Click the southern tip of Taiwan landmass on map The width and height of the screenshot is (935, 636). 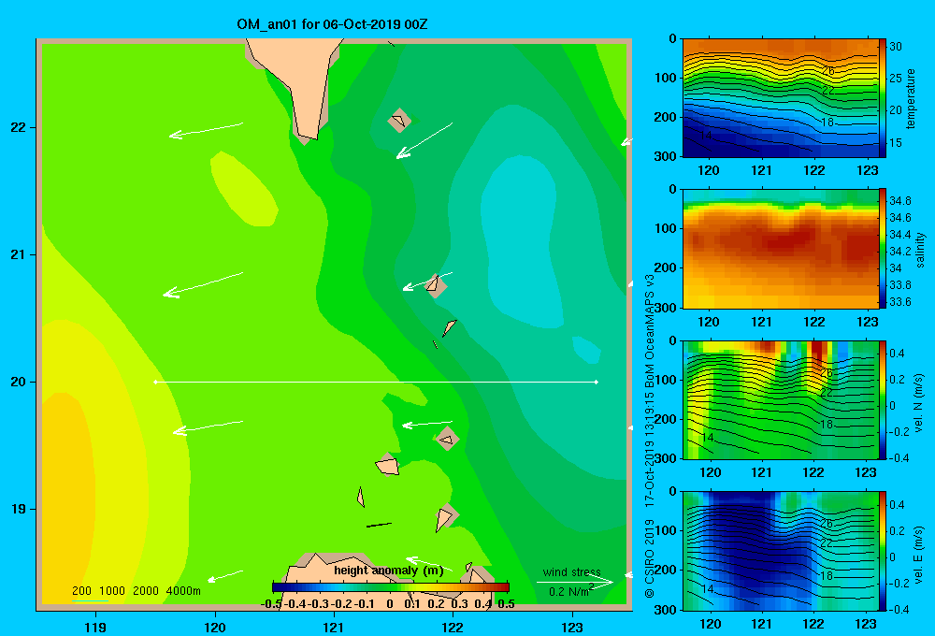click(x=309, y=137)
